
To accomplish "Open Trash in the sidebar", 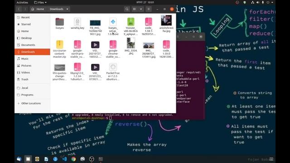I will [x=32, y=79].
